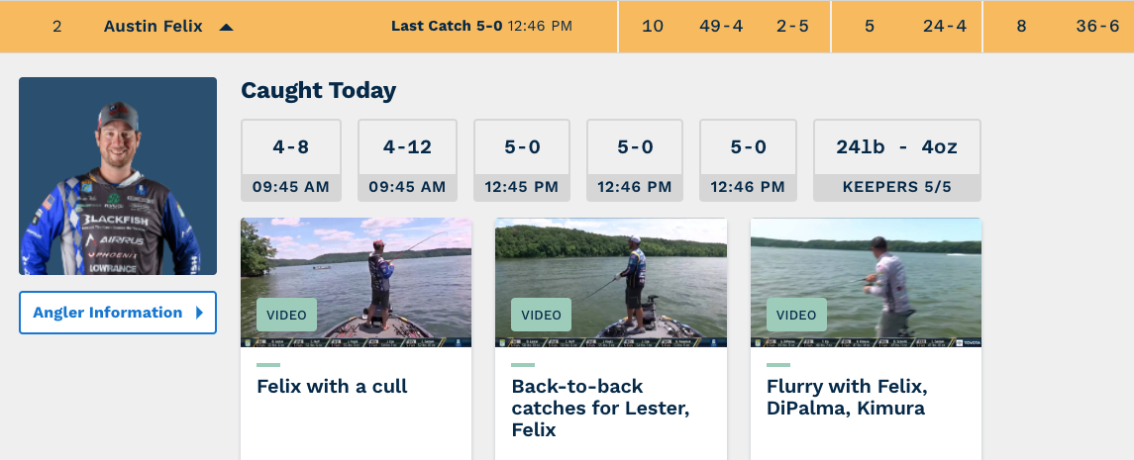Image resolution: width=1134 pixels, height=460 pixels.
Task: Click VIDEO badge on the Flurry card
Action: coord(796,315)
